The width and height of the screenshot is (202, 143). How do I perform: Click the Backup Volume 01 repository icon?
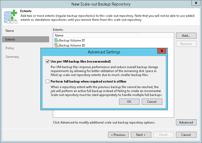[x=56, y=40]
